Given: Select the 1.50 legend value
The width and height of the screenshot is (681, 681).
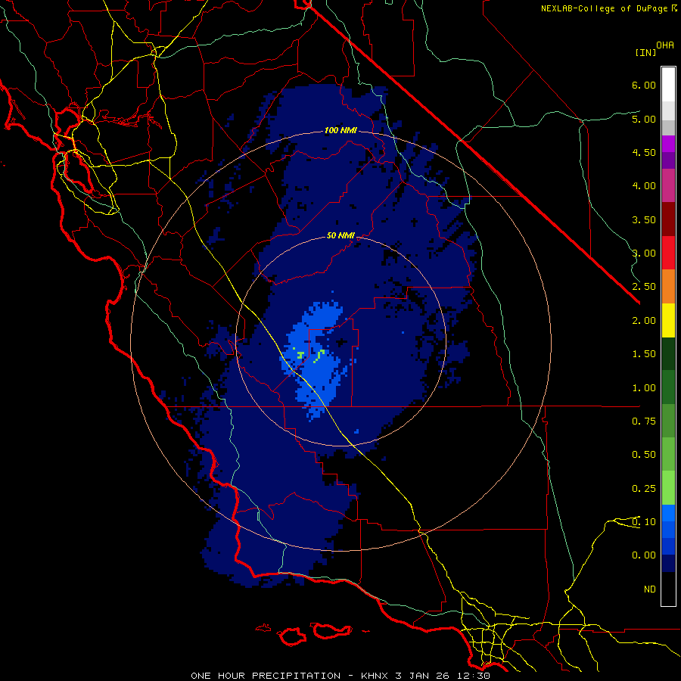Looking at the screenshot, I should [644, 353].
